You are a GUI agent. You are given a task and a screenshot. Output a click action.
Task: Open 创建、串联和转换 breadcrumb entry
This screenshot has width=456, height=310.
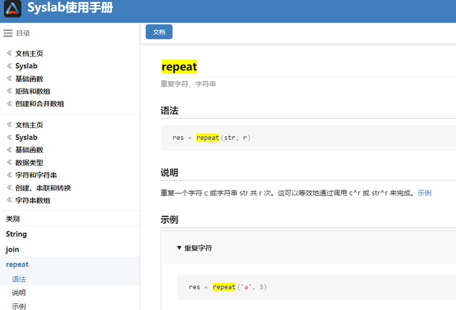pyautogui.click(x=43, y=188)
